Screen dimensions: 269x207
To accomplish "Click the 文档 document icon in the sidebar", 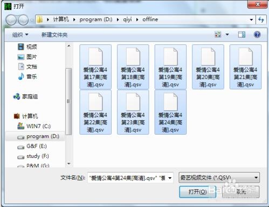I will [x=21, y=67].
